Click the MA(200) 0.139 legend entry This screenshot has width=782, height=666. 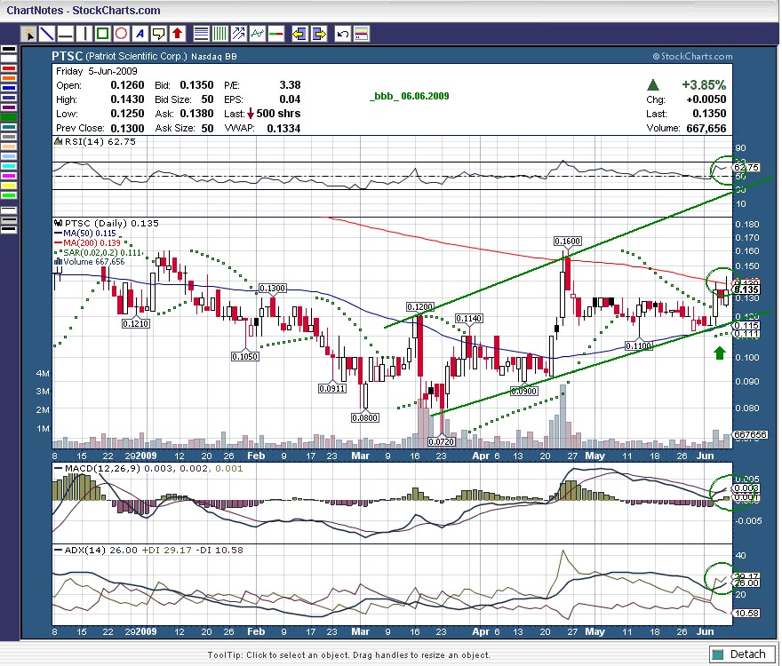92,242
